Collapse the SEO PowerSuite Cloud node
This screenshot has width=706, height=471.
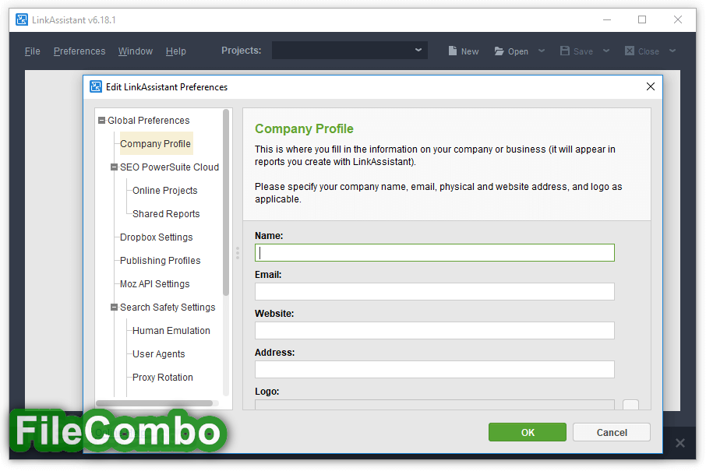coord(115,167)
